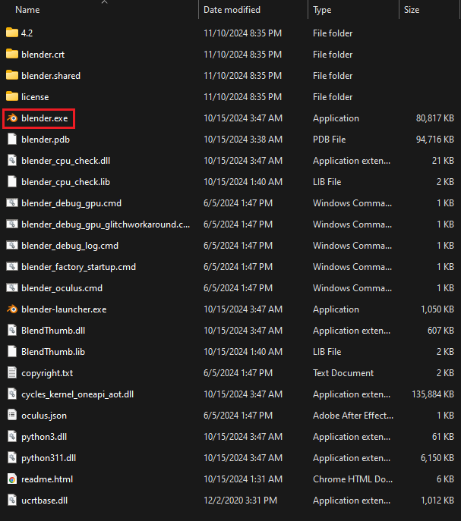Click the license folder icon

point(12,96)
